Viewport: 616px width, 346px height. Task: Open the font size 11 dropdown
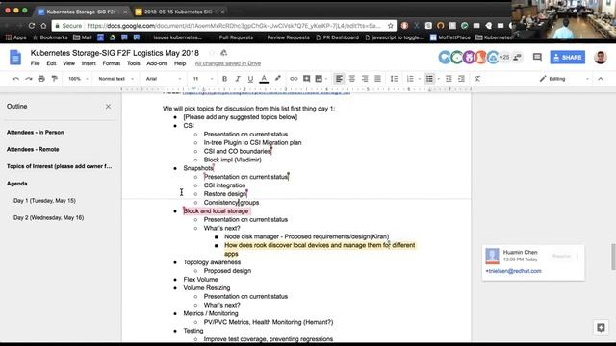click(x=203, y=79)
